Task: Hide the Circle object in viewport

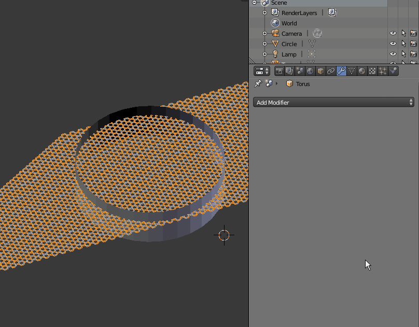Action: [393, 44]
